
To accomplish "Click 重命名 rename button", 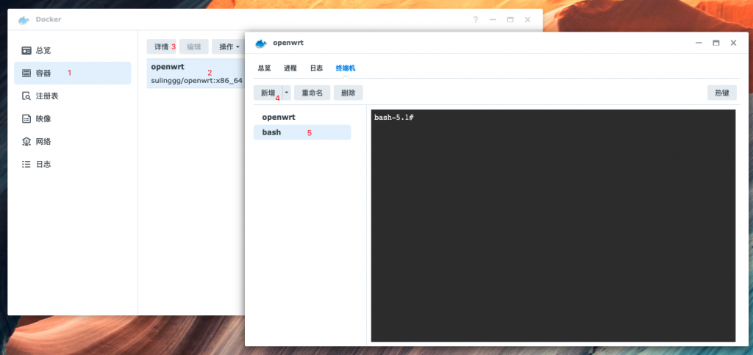I will 312,93.
